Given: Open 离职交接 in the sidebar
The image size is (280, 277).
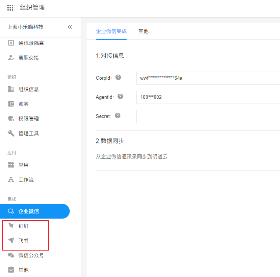Looking at the screenshot, I should (x=28, y=58).
